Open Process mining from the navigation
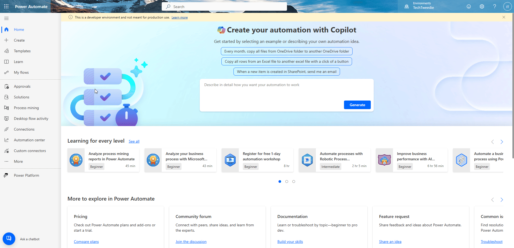This screenshot has height=248, width=514. coord(26,108)
